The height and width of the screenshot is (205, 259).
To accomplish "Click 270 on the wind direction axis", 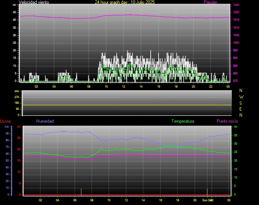I will coord(17,97).
